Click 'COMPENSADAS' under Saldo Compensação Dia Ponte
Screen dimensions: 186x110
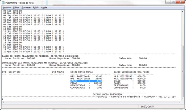click(x=121, y=88)
